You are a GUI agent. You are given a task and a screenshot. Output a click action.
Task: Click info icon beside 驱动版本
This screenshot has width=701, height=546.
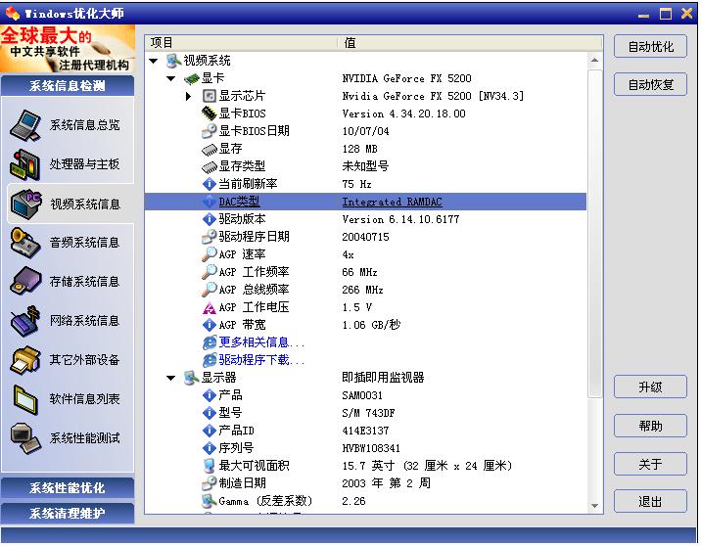[x=209, y=219]
